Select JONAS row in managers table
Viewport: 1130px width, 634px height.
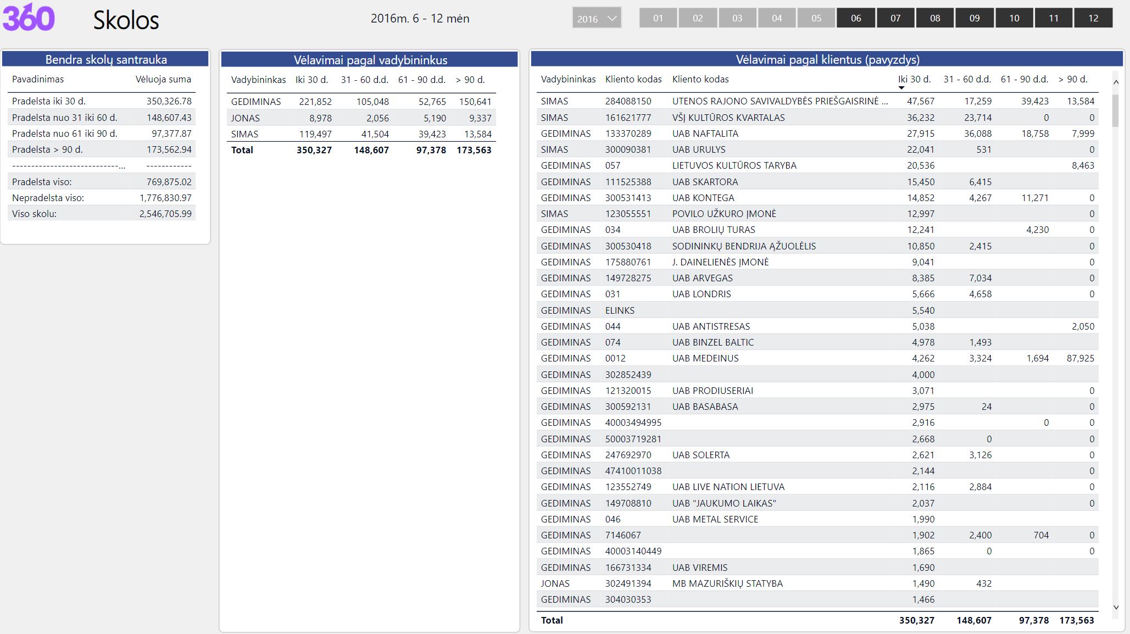pyautogui.click(x=361, y=118)
